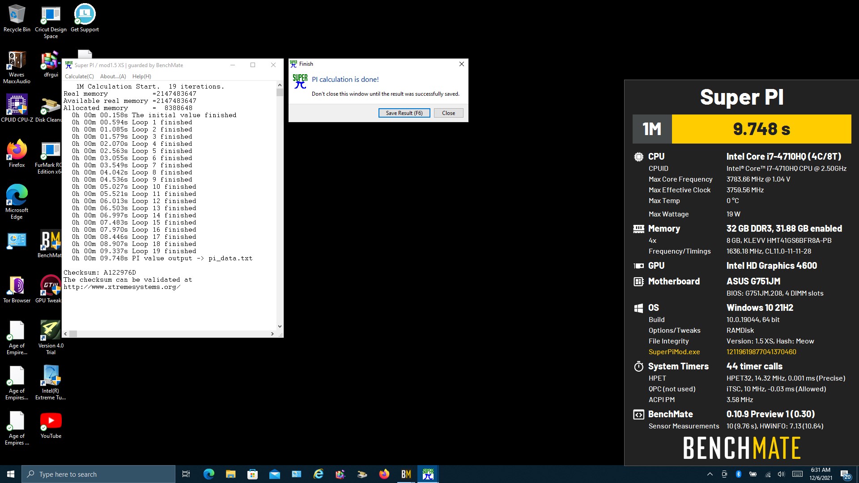Screen dimensions: 859x483
Task: Click the 9.748 s result in BenchMate
Action: click(x=761, y=129)
